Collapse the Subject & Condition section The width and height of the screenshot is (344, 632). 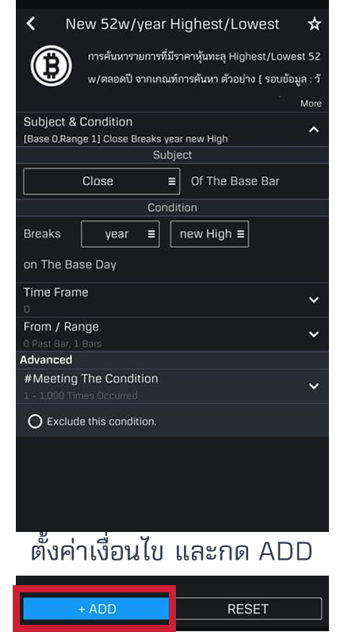pos(314,129)
